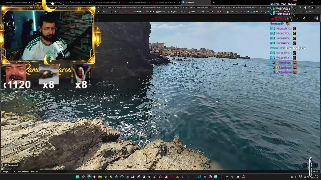321x180 pixels.
Task: Open the ChatGPT bookmark
Action: point(161,12)
